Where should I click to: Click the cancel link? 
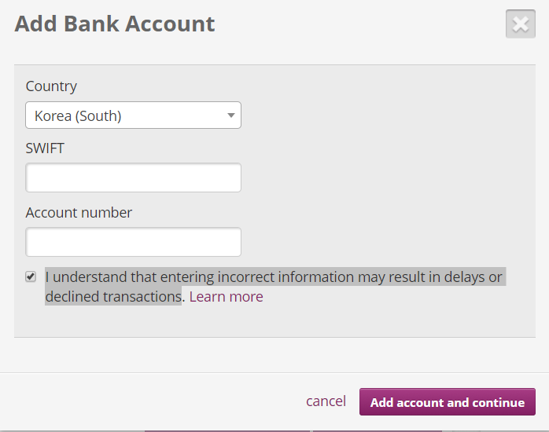(326, 401)
